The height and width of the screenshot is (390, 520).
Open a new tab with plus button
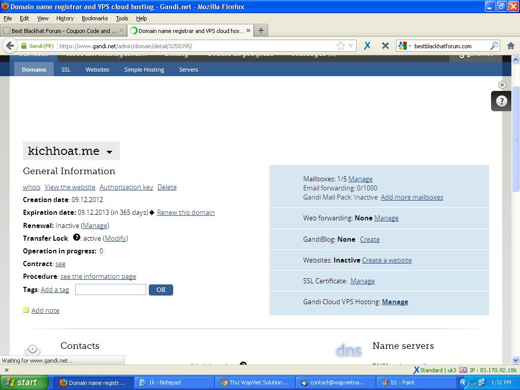click(x=261, y=30)
